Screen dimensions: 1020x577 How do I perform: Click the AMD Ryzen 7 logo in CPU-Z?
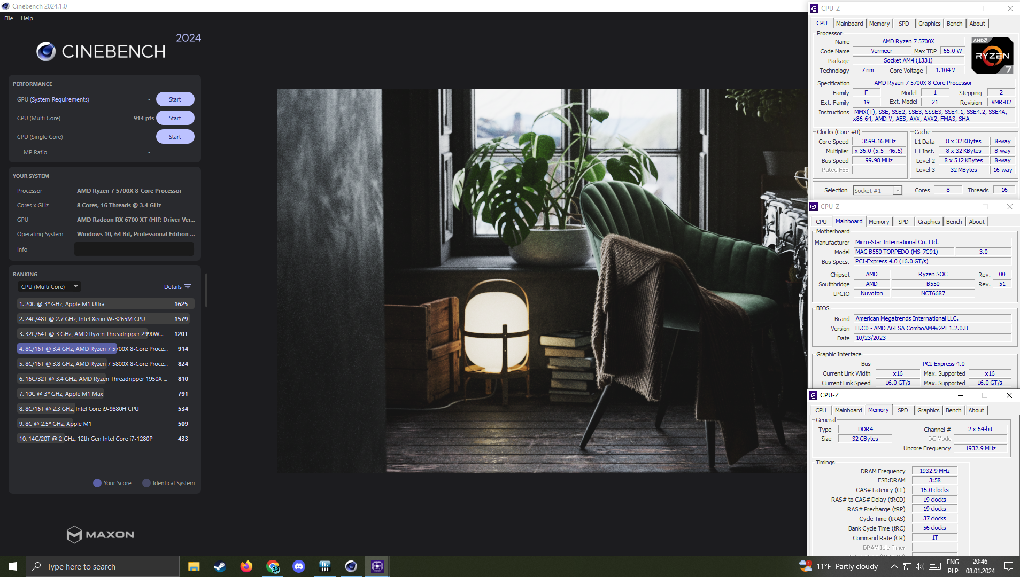click(x=992, y=56)
